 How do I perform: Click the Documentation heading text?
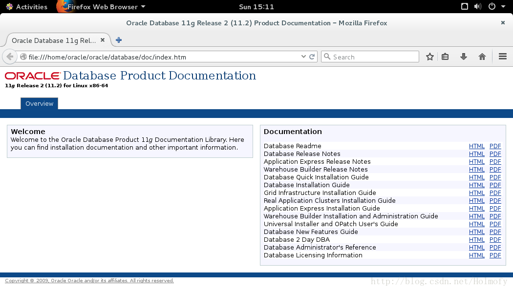pyautogui.click(x=293, y=132)
